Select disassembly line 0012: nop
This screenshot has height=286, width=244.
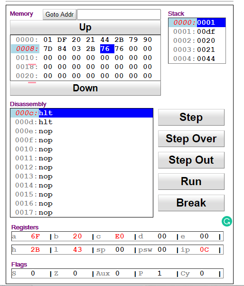[82, 167]
